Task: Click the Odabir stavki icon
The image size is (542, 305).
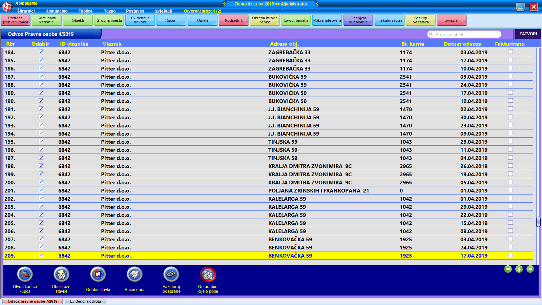Action: click(98, 274)
